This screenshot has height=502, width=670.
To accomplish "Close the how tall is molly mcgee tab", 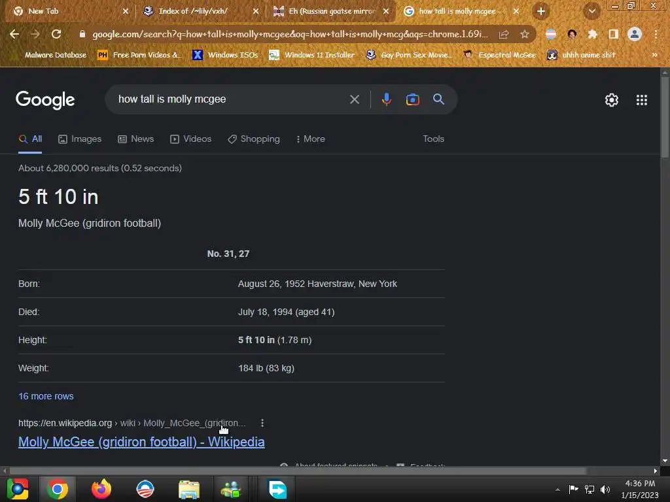I will [x=516, y=12].
